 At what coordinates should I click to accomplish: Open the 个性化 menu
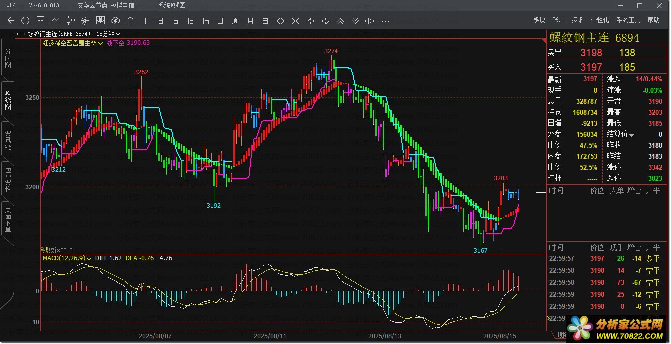600,20
